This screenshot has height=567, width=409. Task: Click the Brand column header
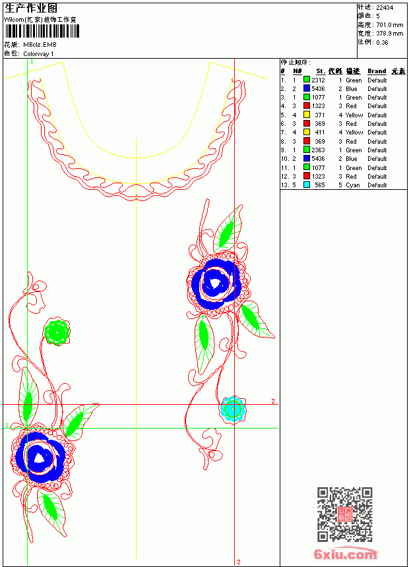pos(377,71)
